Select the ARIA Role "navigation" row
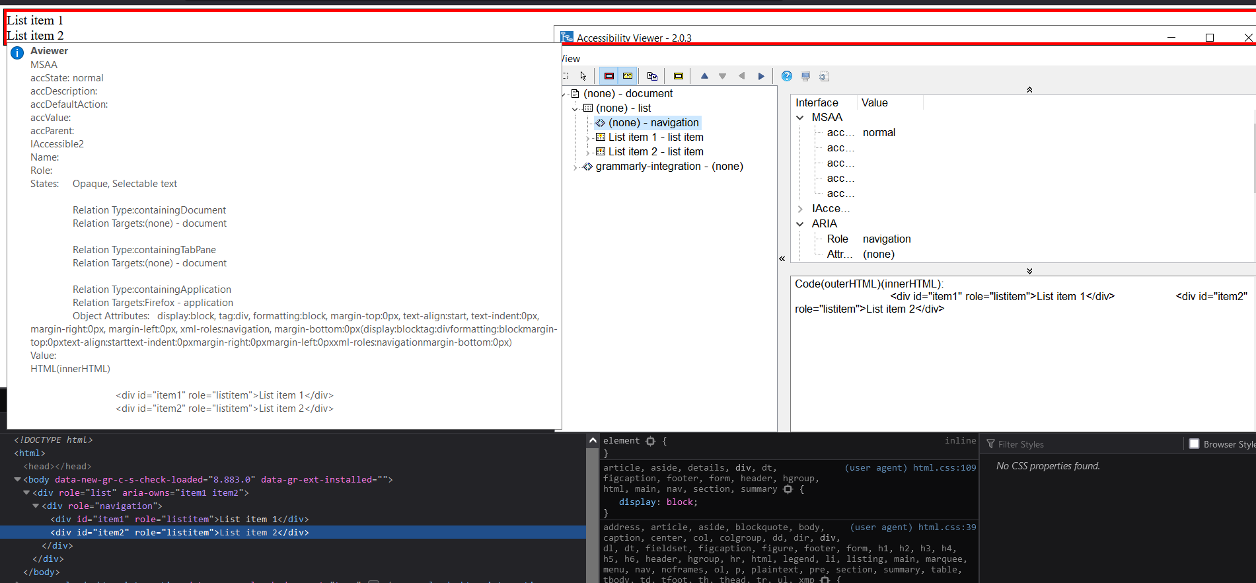The image size is (1256, 583). pos(869,239)
